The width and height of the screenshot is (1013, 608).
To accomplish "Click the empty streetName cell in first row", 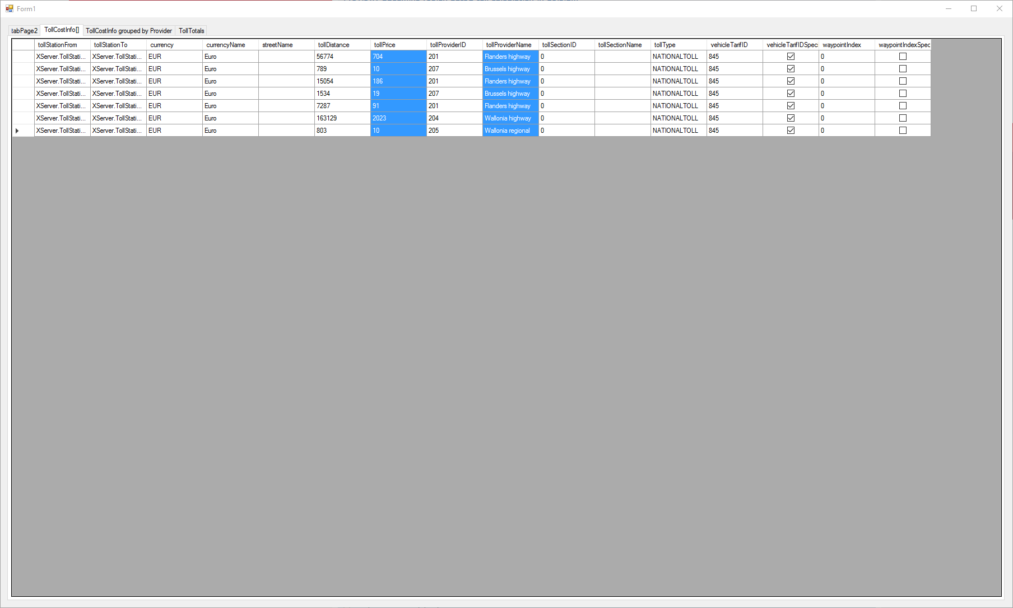I will click(x=286, y=57).
